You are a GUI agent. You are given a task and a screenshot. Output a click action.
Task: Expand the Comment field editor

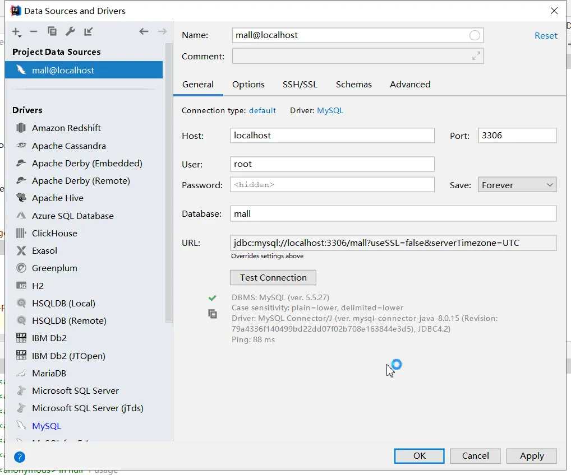pyautogui.click(x=476, y=56)
